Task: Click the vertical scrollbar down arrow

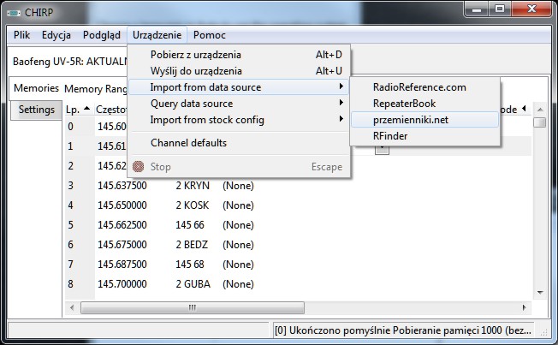Action: pos(540,293)
